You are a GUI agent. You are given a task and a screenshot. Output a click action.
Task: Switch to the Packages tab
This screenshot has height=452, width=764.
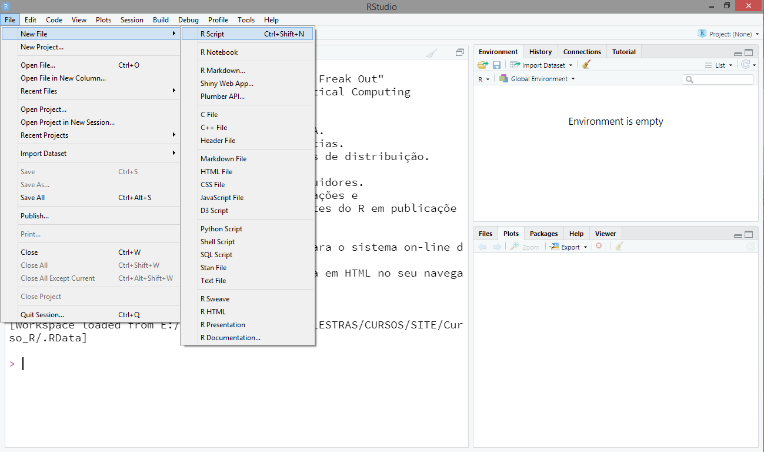point(543,234)
